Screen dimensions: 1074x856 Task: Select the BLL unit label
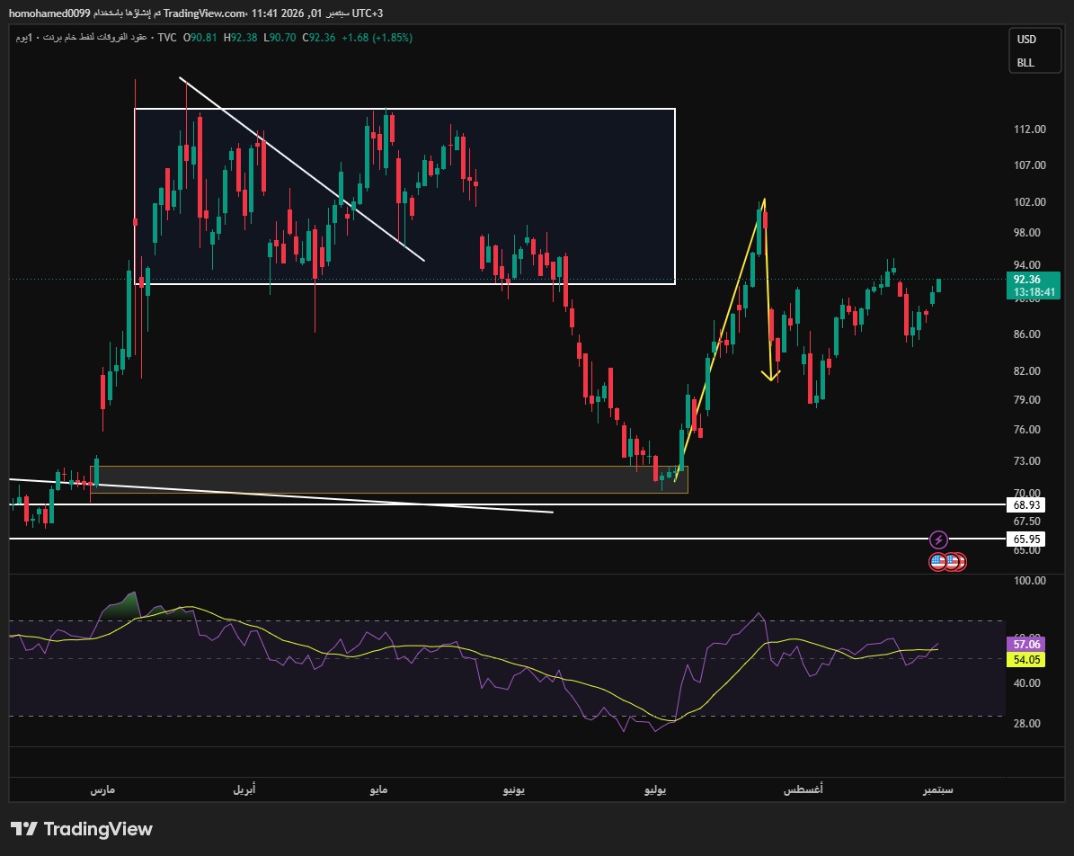(x=1025, y=62)
